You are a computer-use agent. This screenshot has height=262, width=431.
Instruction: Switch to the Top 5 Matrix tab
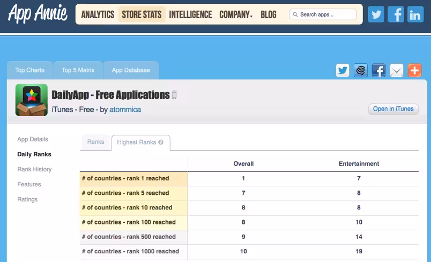click(x=78, y=70)
